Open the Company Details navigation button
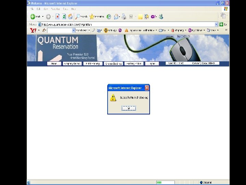 [x=72, y=64]
